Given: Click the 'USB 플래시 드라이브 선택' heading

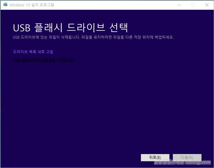Looking at the screenshot, I should point(70,27).
